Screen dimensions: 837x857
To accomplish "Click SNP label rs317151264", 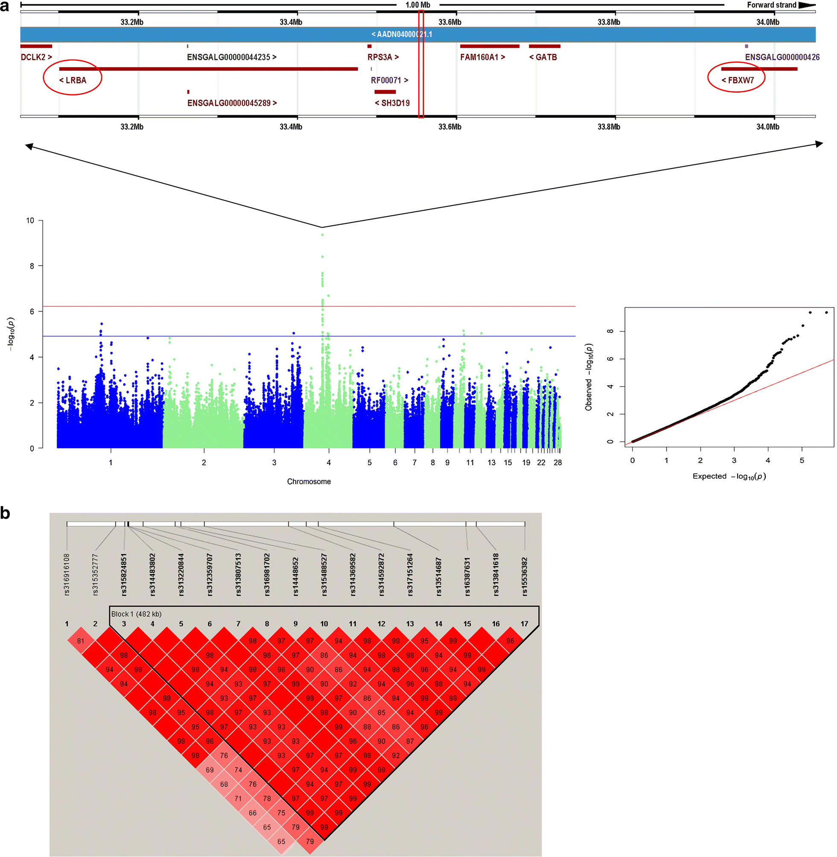I will click(x=410, y=575).
